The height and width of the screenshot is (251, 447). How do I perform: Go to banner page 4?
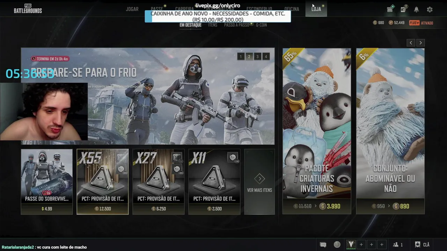[x=266, y=56]
